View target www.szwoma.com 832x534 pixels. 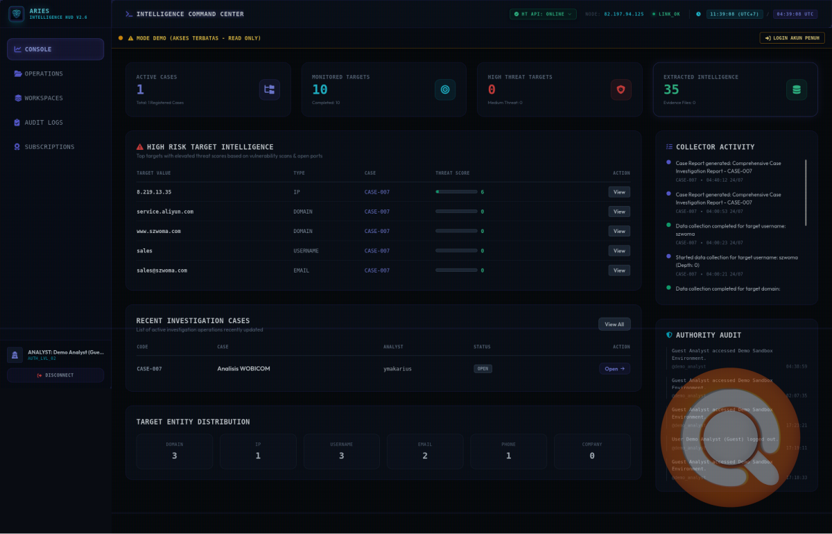tap(619, 231)
